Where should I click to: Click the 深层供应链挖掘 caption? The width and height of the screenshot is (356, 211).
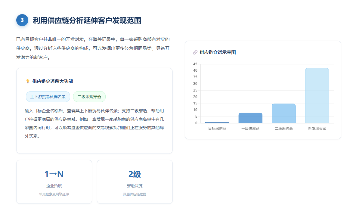pos(135,194)
